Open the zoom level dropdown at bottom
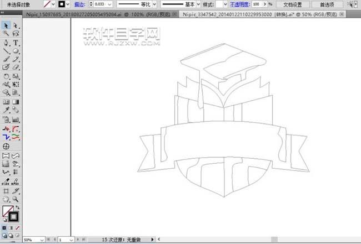 [42, 240]
